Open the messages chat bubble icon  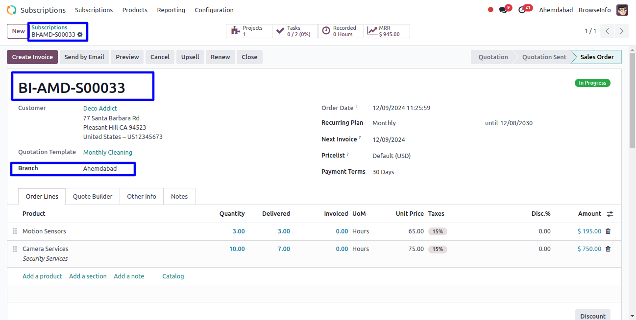503,10
